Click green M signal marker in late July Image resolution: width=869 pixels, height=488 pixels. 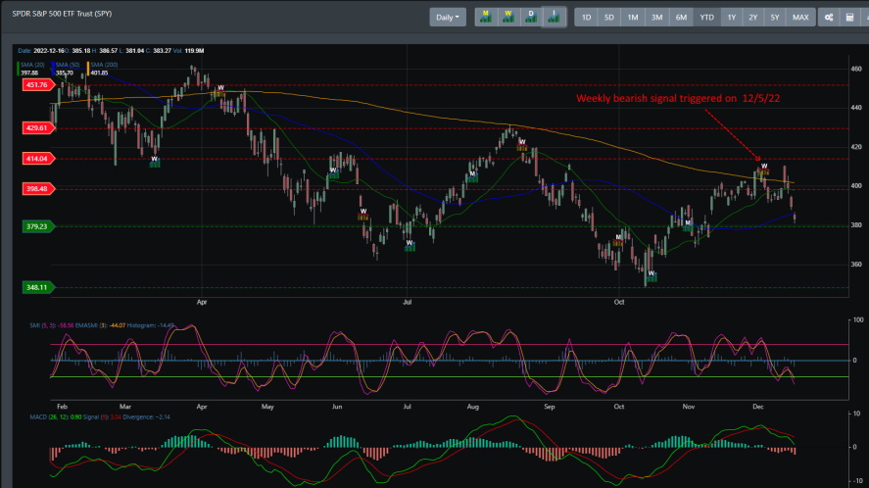(472, 176)
